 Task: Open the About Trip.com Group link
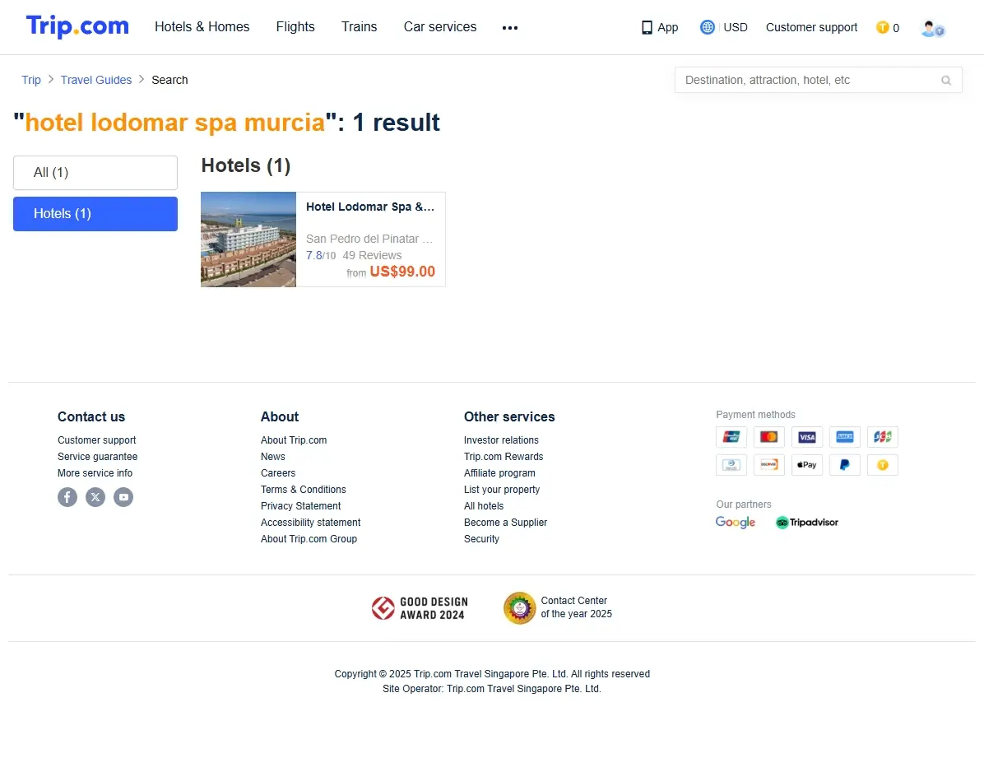pyautogui.click(x=309, y=539)
